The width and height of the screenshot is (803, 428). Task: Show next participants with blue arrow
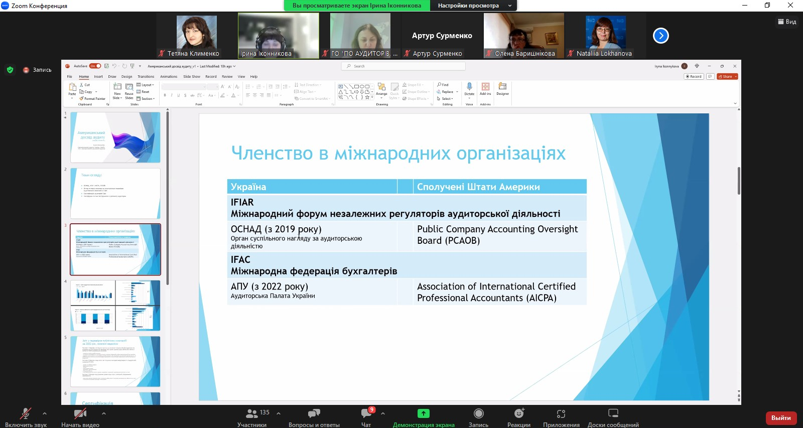(661, 36)
